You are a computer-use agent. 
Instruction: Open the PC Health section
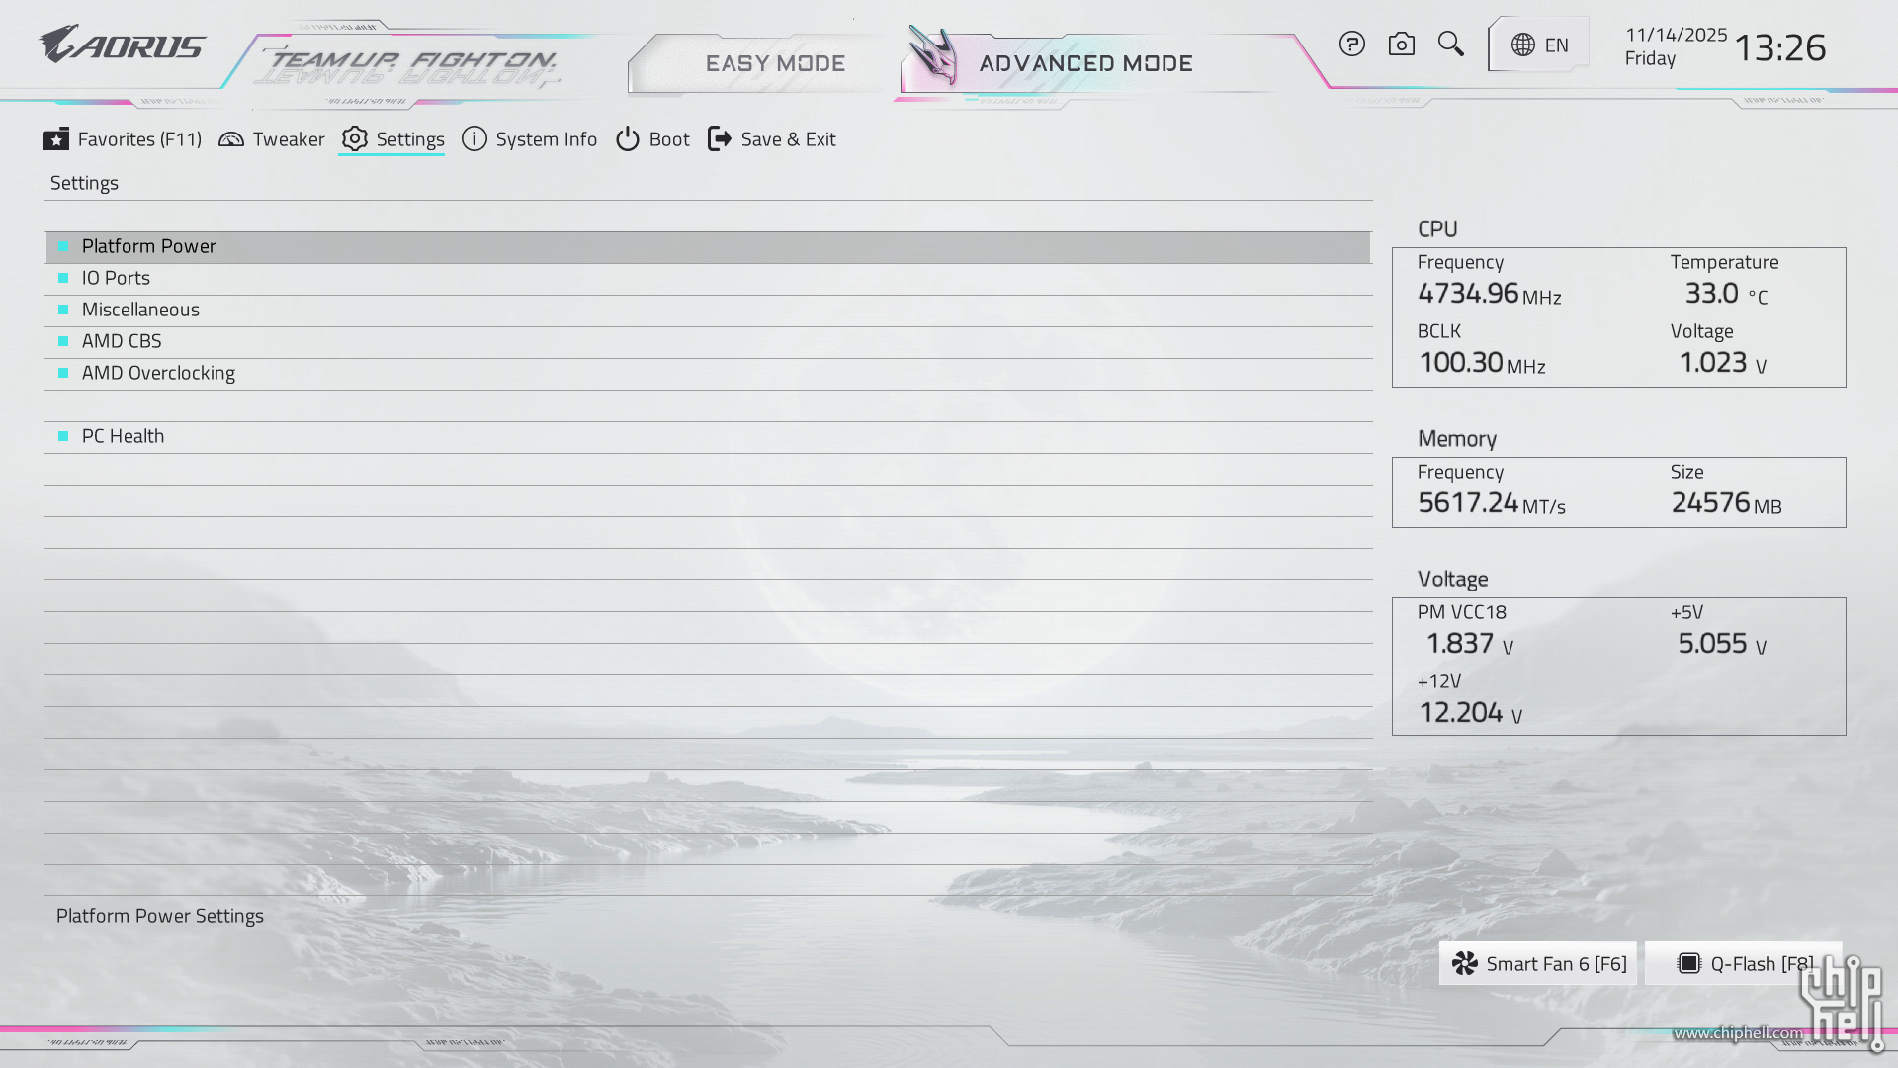[x=123, y=436]
